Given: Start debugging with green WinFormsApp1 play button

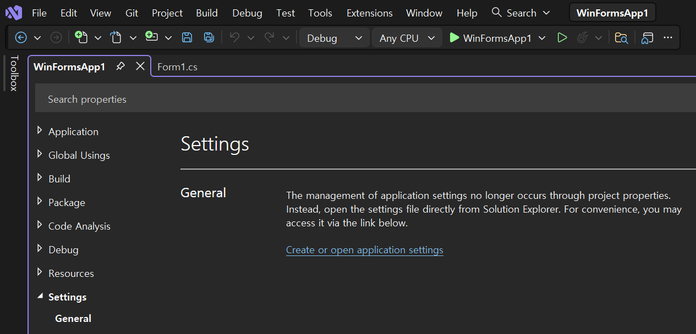Looking at the screenshot, I should [491, 38].
